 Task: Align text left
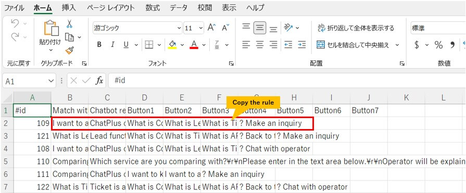[x=246, y=45]
